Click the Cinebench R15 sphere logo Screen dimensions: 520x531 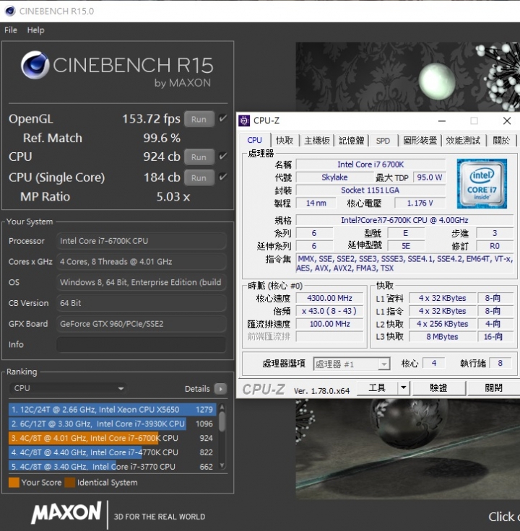pos(35,65)
